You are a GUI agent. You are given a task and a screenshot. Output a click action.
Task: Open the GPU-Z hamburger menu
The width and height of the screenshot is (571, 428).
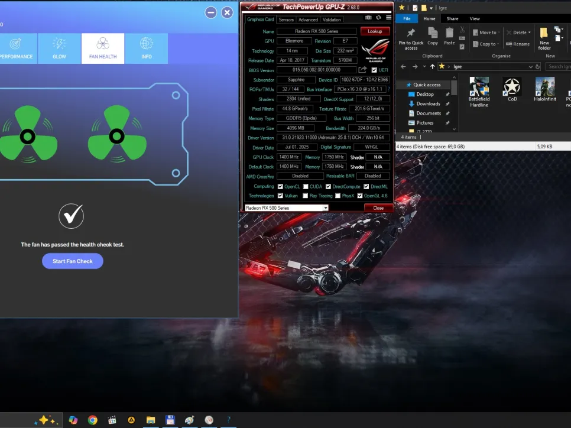click(387, 18)
